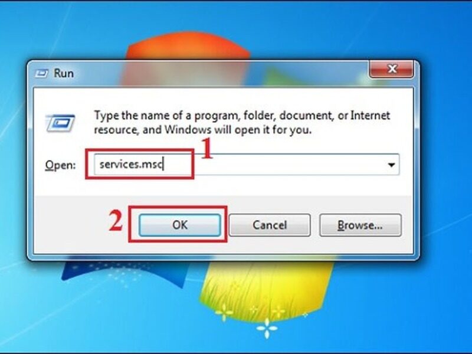Click into the services.msc input field
472x354 pixels.
tap(247, 165)
